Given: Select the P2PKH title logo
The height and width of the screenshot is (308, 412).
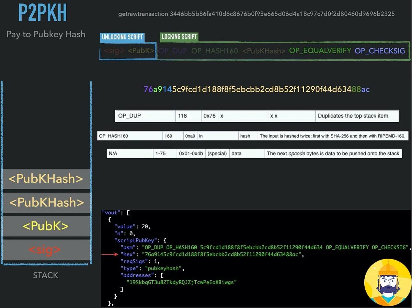Looking at the screenshot, I should point(42,13).
